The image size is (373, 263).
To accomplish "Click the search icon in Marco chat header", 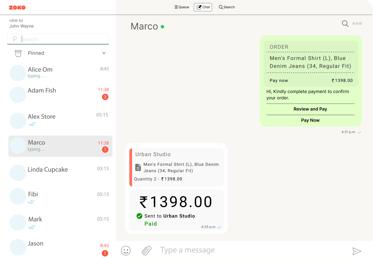I will tap(345, 24).
